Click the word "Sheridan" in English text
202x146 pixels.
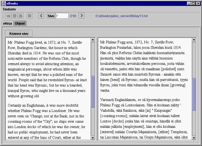point(14,53)
